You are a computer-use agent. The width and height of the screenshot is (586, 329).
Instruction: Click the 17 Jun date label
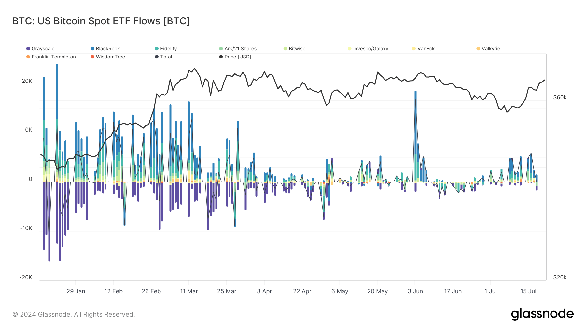pyautogui.click(x=453, y=291)
